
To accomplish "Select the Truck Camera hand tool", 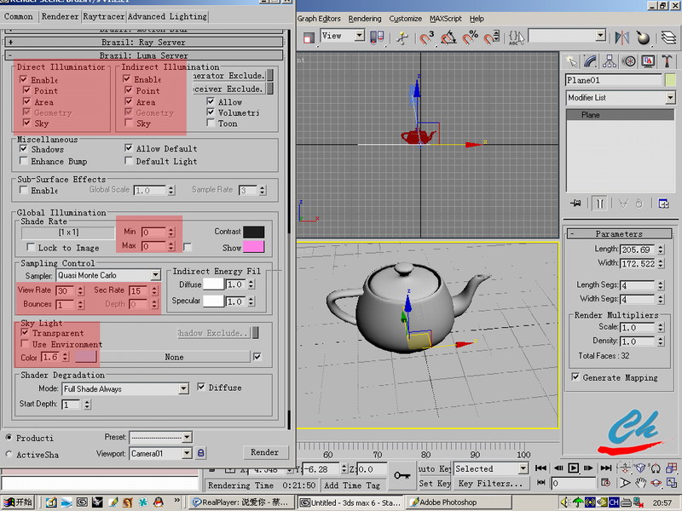I will 640,482.
